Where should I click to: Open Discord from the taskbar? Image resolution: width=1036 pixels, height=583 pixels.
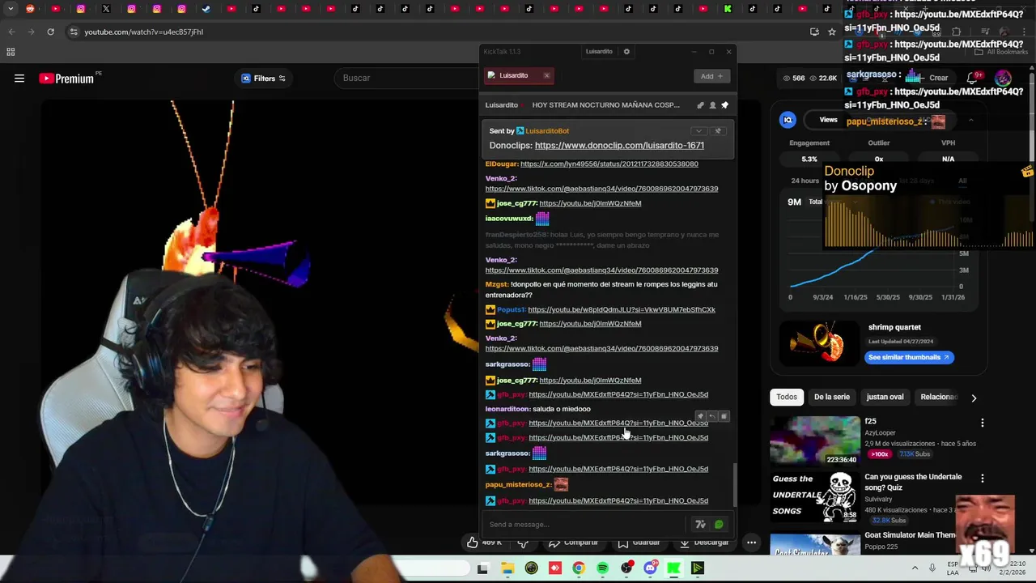pyautogui.click(x=650, y=568)
